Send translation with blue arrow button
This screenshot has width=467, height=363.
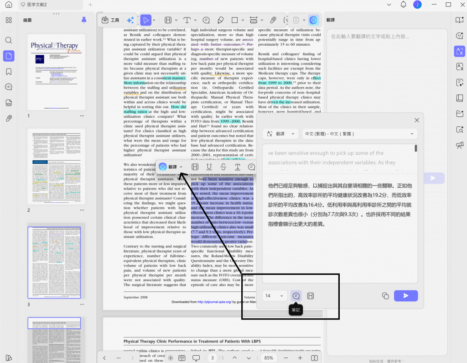pyautogui.click(x=405, y=295)
